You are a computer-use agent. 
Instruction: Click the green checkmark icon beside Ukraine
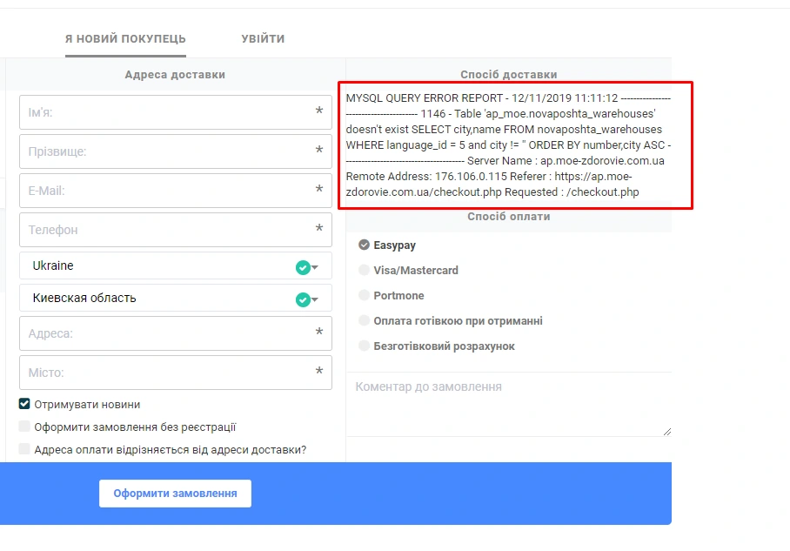303,267
